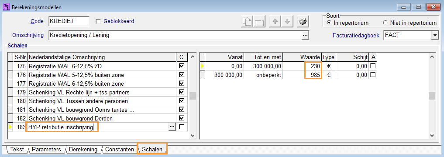Select row Registratie WAL 6-12,5% ZD

pyautogui.click(x=102, y=66)
